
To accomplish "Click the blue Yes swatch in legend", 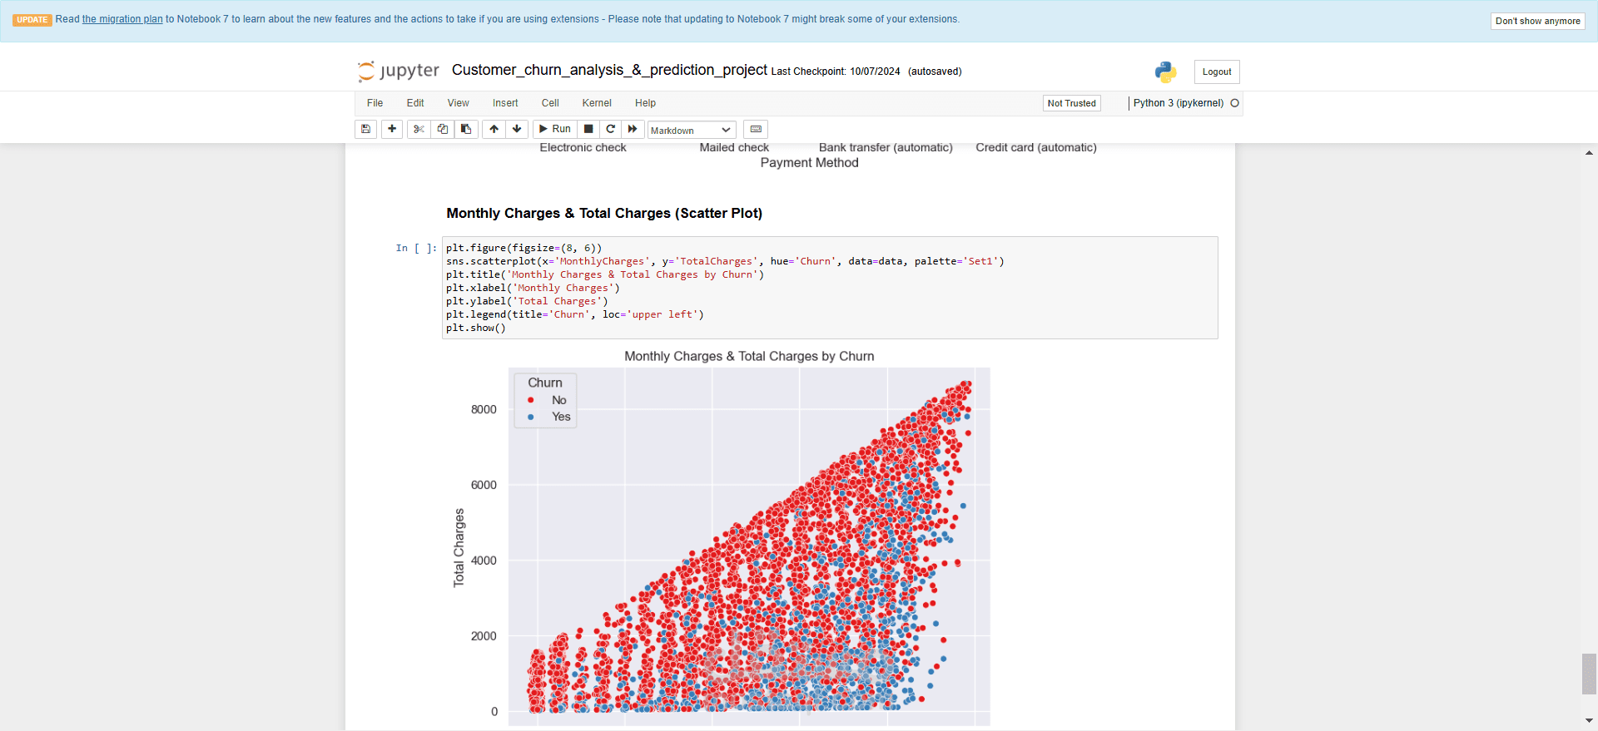I will pos(531,417).
